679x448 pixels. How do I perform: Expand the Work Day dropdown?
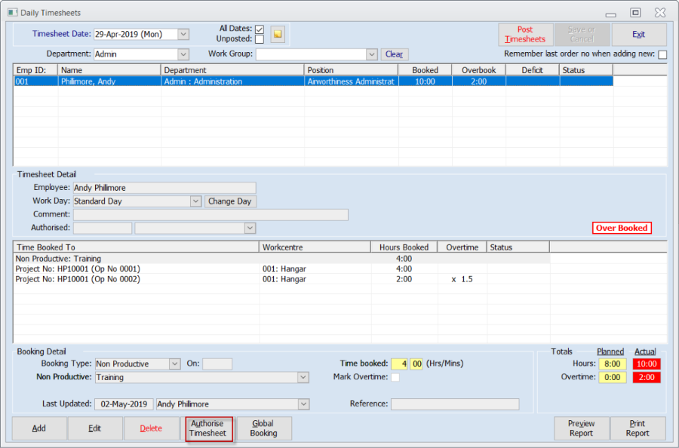tap(195, 201)
